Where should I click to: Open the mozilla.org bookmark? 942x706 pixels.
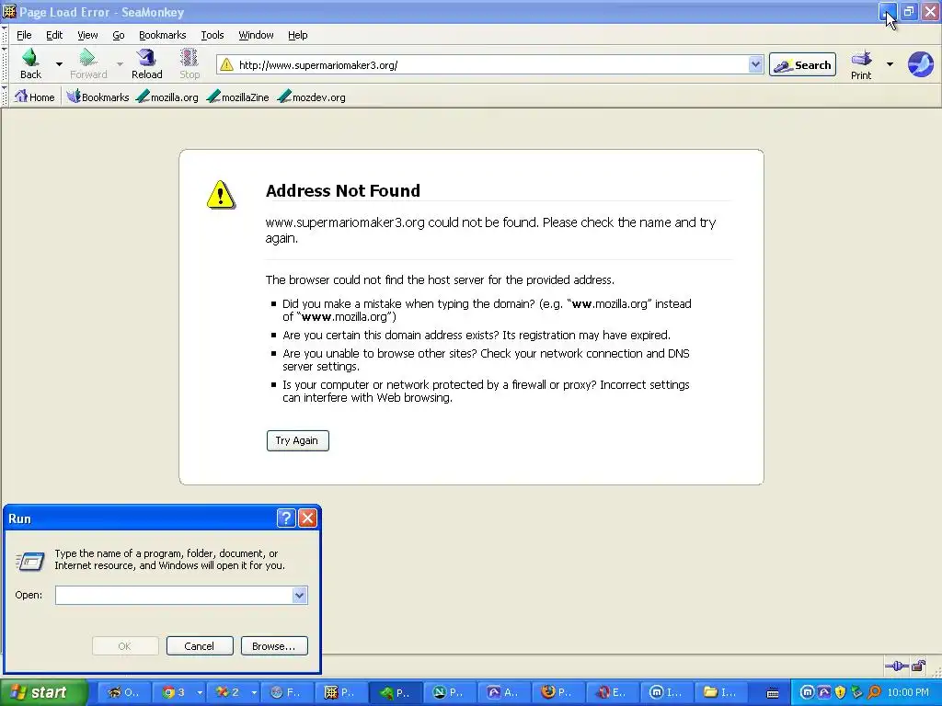click(x=167, y=97)
